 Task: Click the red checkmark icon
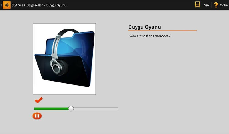[x=39, y=100]
